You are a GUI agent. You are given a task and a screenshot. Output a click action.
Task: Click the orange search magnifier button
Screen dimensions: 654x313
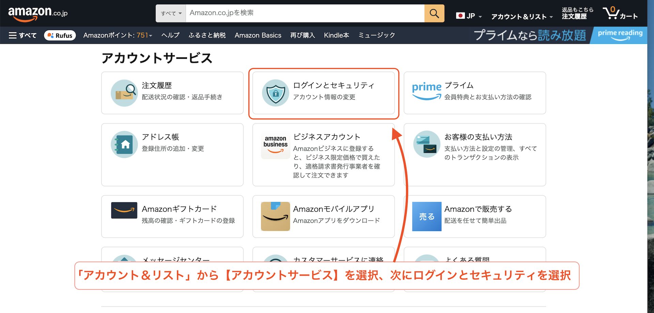click(434, 13)
